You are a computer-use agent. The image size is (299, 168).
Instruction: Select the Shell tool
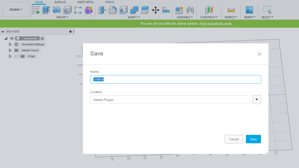(123, 10)
